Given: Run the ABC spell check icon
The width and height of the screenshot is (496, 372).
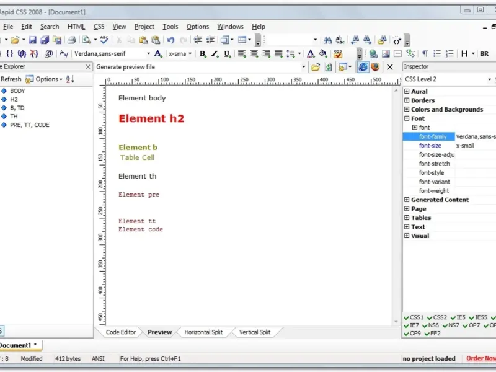Looking at the screenshot, I should point(104,40).
